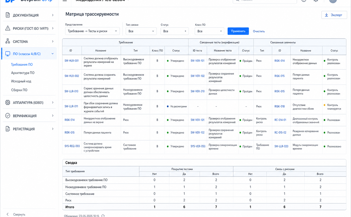Open the Статус filter dropdown

click(x=175, y=31)
